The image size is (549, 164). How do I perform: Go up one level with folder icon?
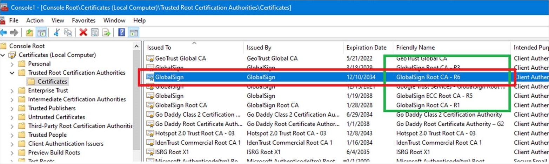click(x=30, y=33)
